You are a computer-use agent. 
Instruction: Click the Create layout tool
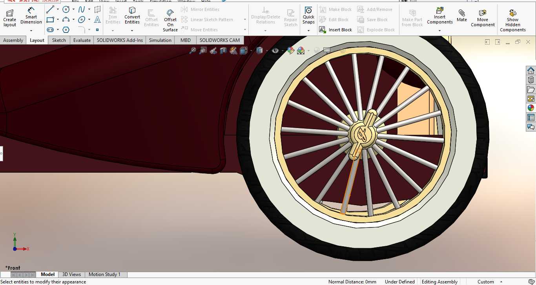click(9, 19)
